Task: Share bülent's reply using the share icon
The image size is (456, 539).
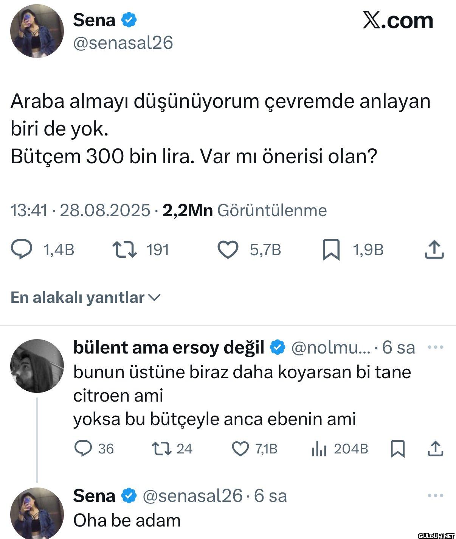Action: click(435, 449)
